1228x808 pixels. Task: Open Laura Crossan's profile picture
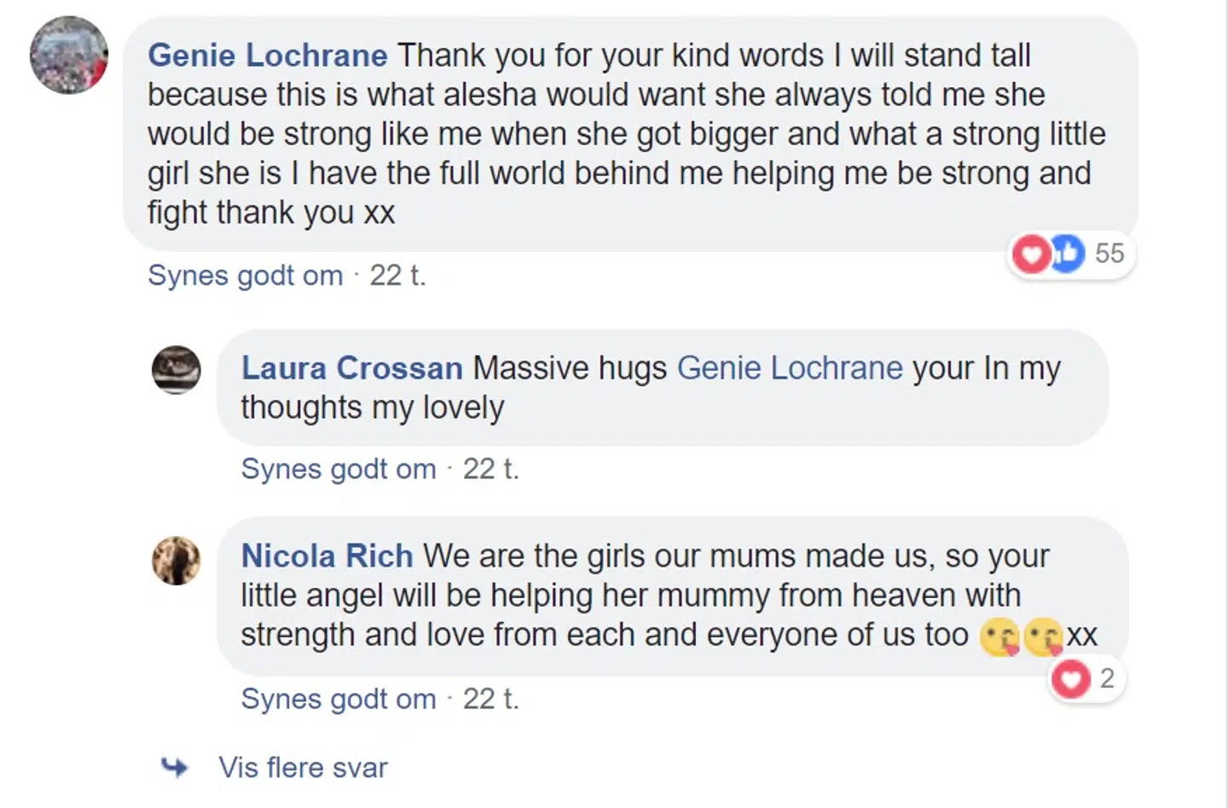[x=177, y=369]
